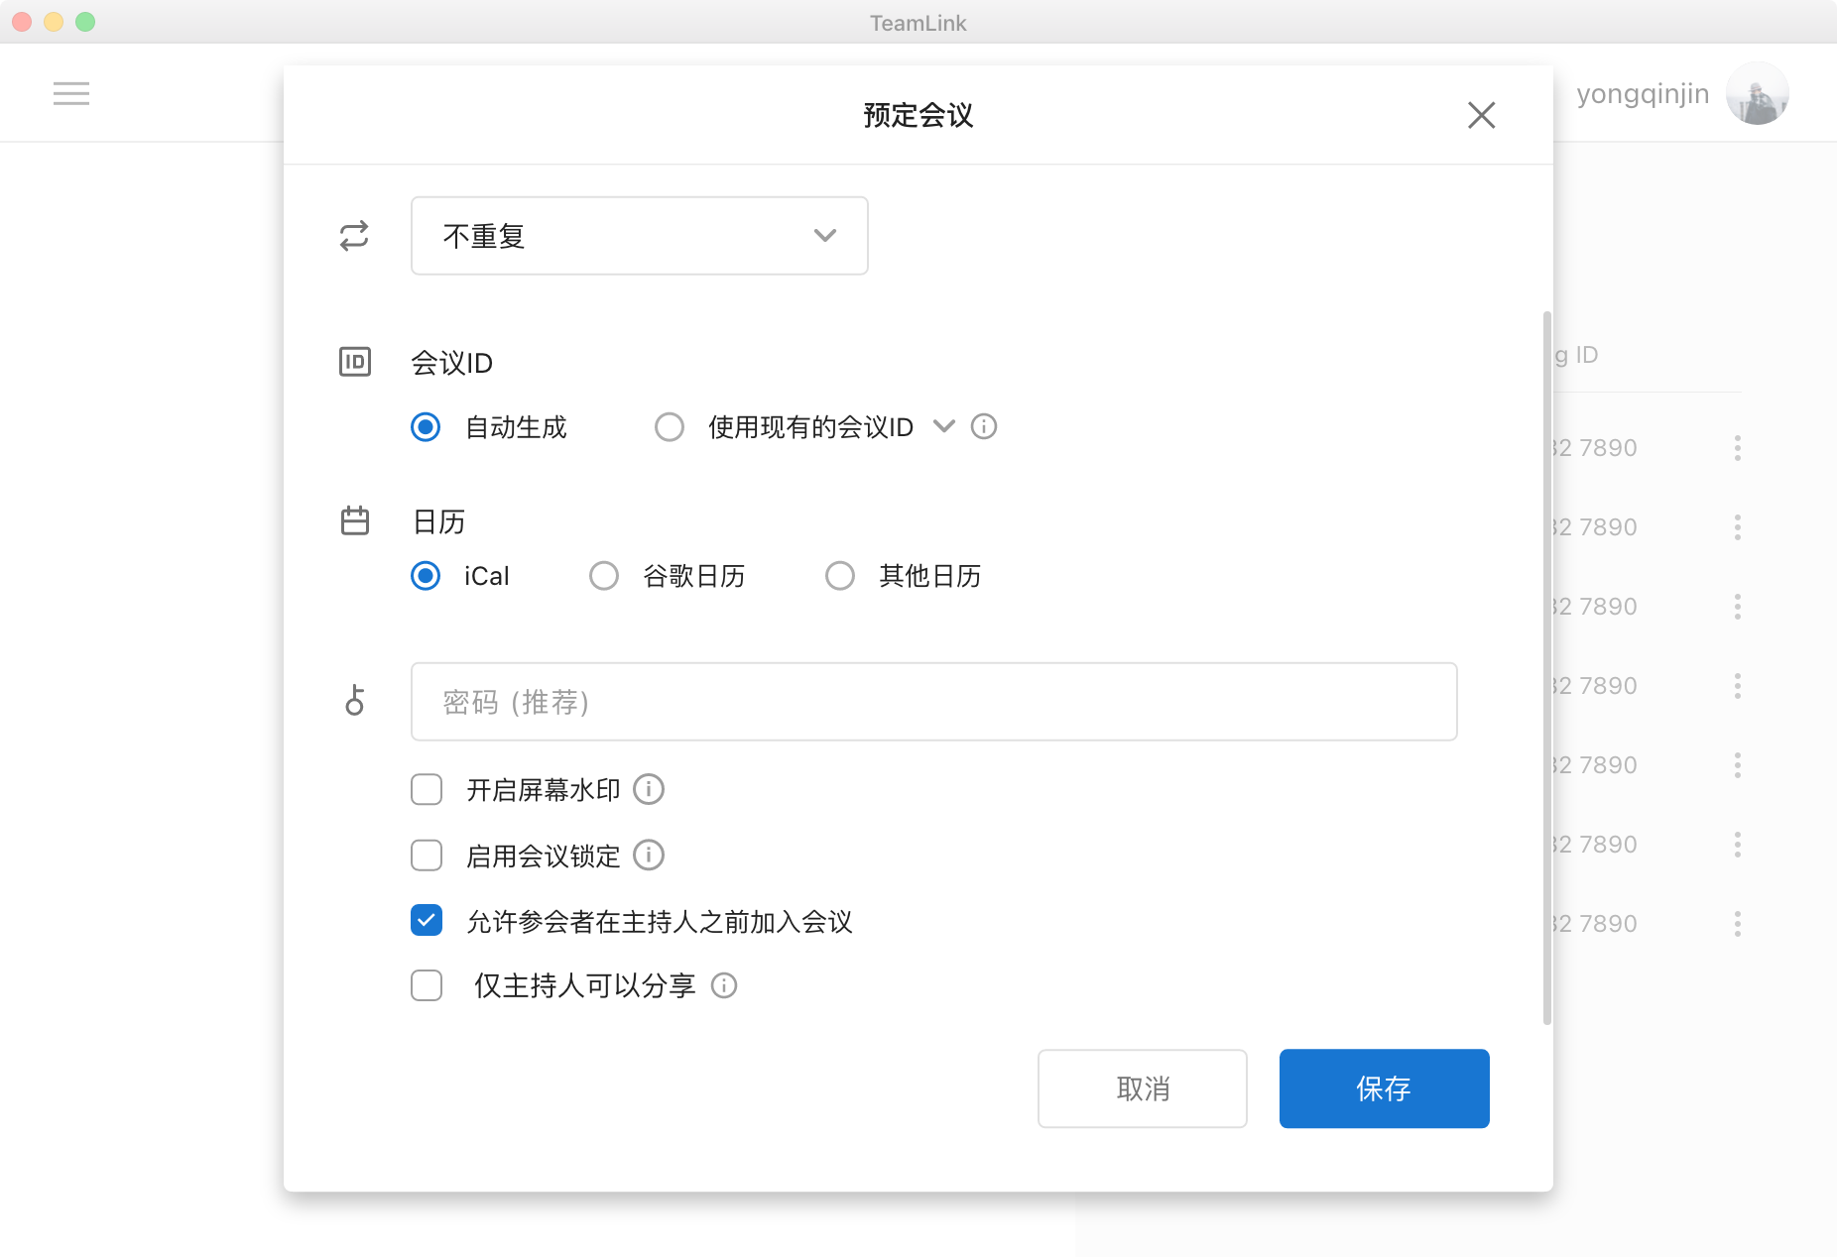
Task: Click the yongqinjin profile avatar
Action: click(1757, 93)
